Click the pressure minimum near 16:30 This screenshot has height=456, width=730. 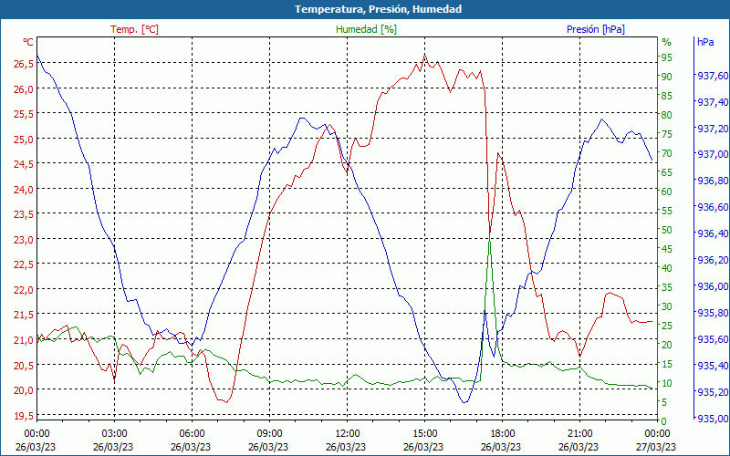pyautogui.click(x=464, y=402)
